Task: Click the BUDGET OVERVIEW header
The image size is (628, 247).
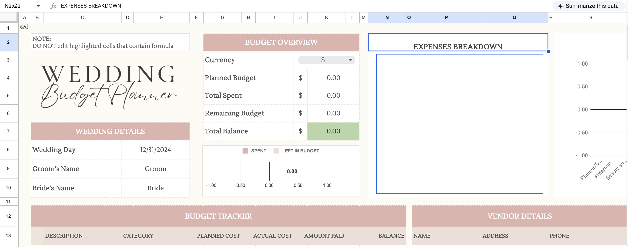Action: [281, 42]
